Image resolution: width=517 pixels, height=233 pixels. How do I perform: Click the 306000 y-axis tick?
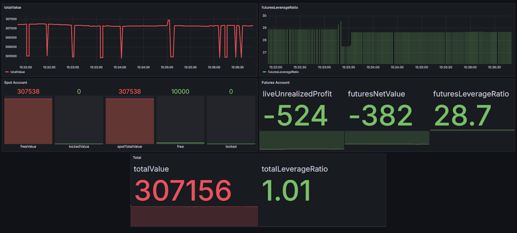[11, 47]
